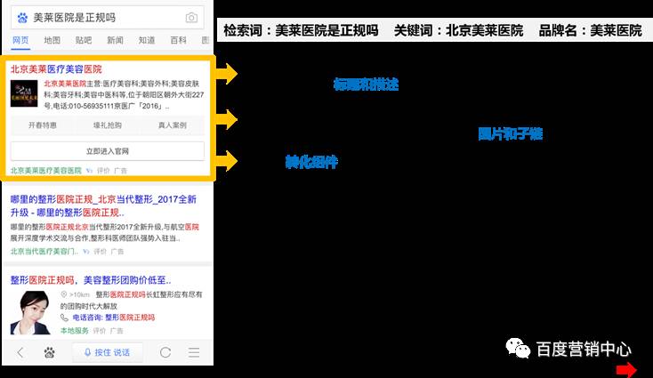Click the 立即进入官网 button

[108, 151]
